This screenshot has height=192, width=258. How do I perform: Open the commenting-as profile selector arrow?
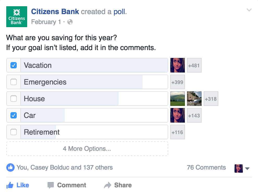click(x=247, y=169)
